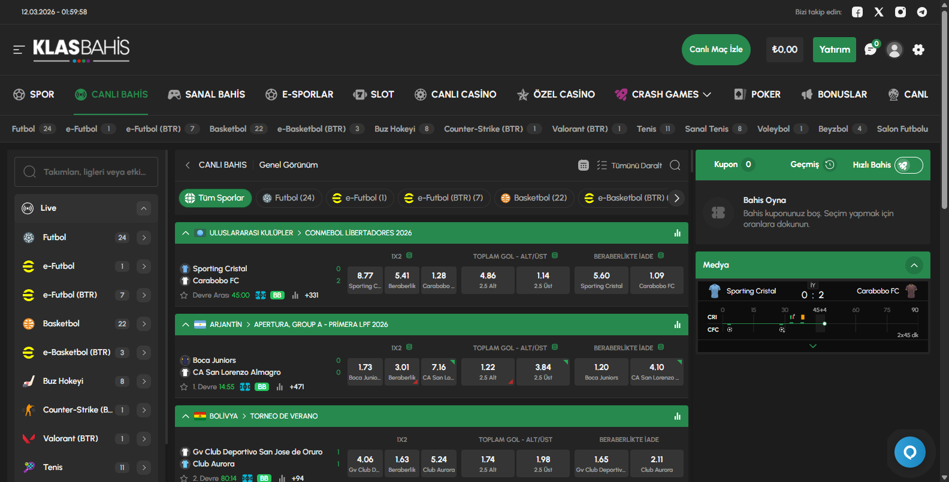Collapse the Live section in sidebar
The image size is (949, 482).
pyautogui.click(x=144, y=208)
